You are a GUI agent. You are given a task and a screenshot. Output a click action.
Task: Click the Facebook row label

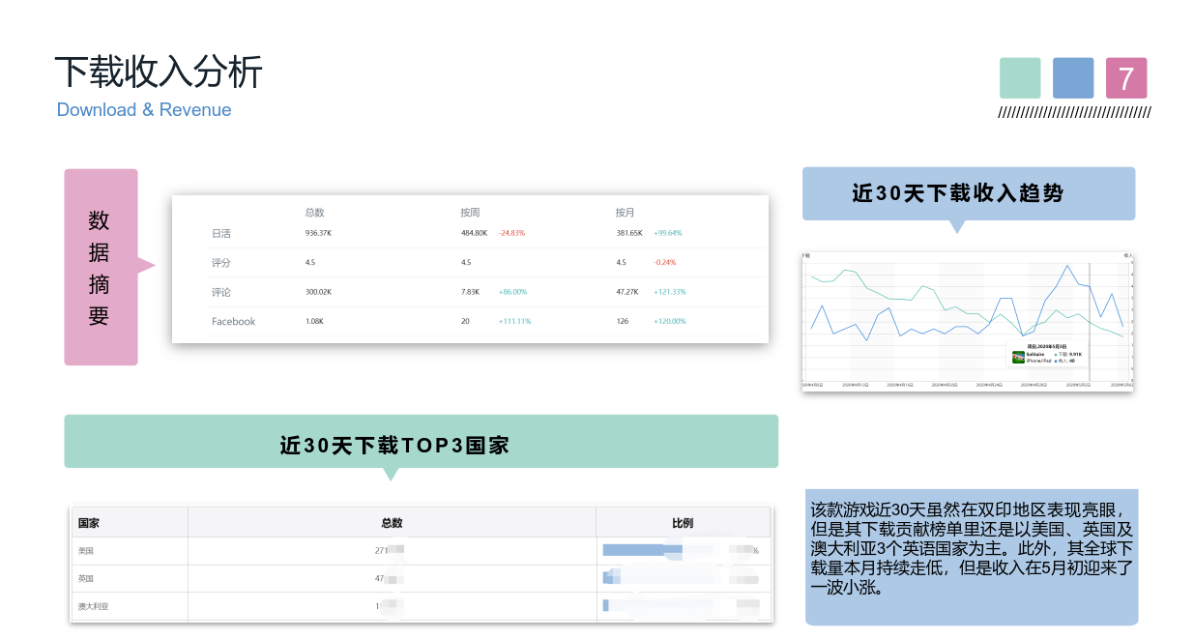point(233,321)
